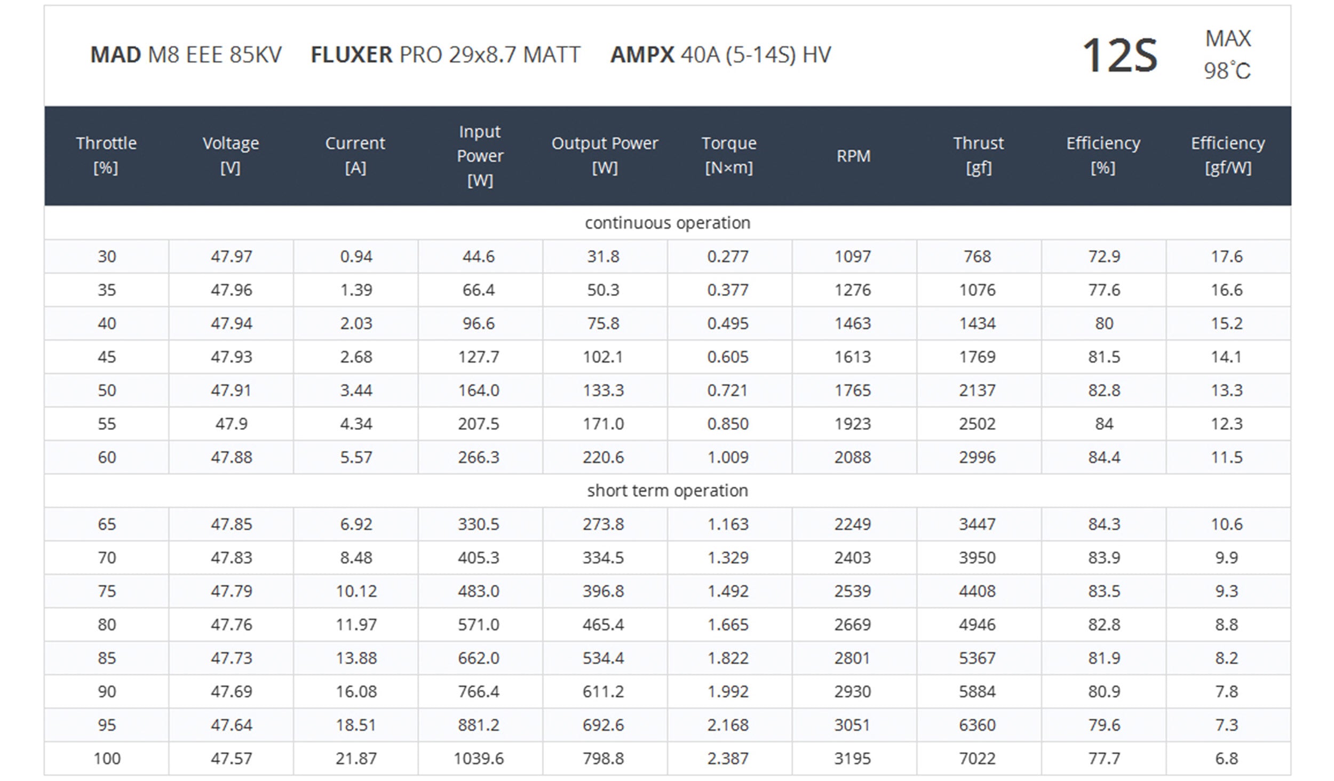Click the large 12S battery label
Viewport: 1334px width, 781px height.
point(1119,55)
